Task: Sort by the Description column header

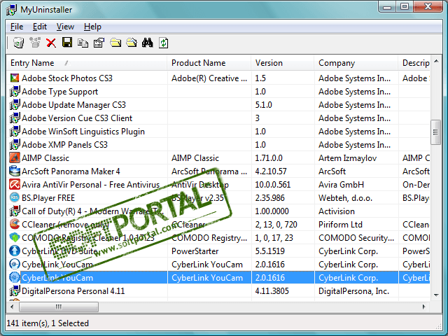Action: [x=414, y=63]
